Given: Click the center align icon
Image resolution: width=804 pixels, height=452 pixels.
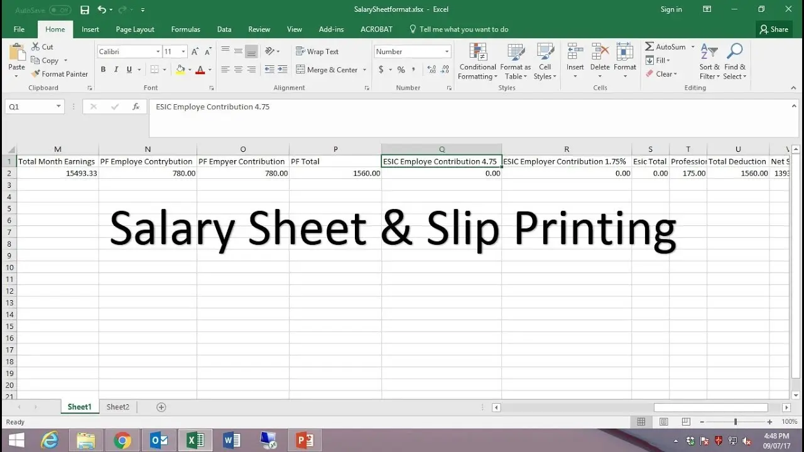Looking at the screenshot, I should (x=238, y=70).
